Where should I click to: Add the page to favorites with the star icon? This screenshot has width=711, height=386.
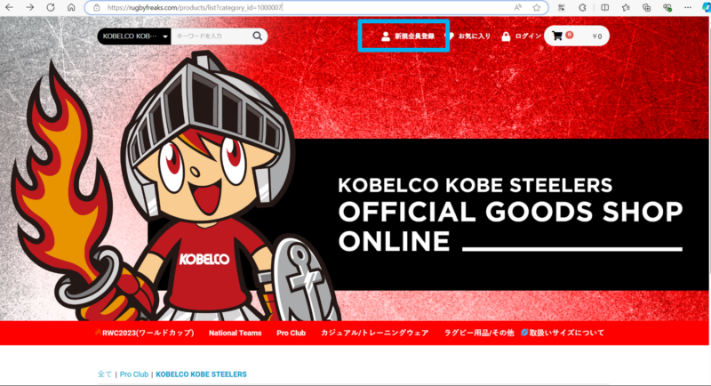(537, 7)
